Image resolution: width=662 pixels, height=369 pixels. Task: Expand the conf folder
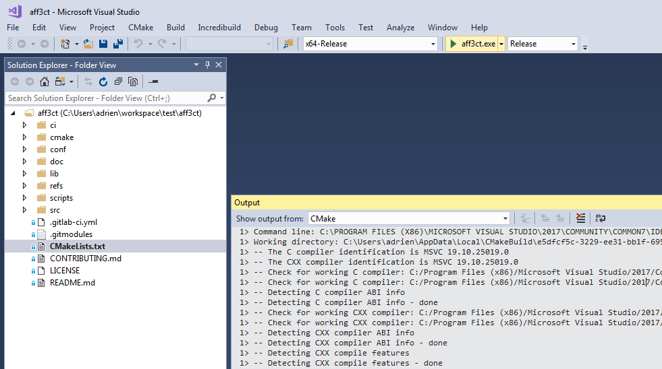[24, 149]
